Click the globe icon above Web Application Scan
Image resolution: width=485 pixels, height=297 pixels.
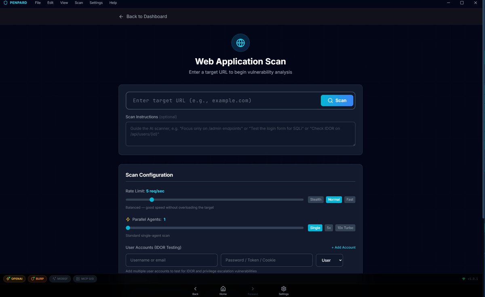tap(240, 43)
